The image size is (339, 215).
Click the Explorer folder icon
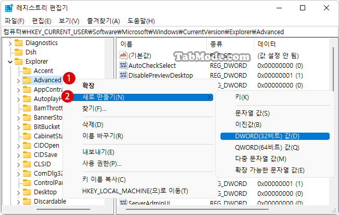[19, 62]
